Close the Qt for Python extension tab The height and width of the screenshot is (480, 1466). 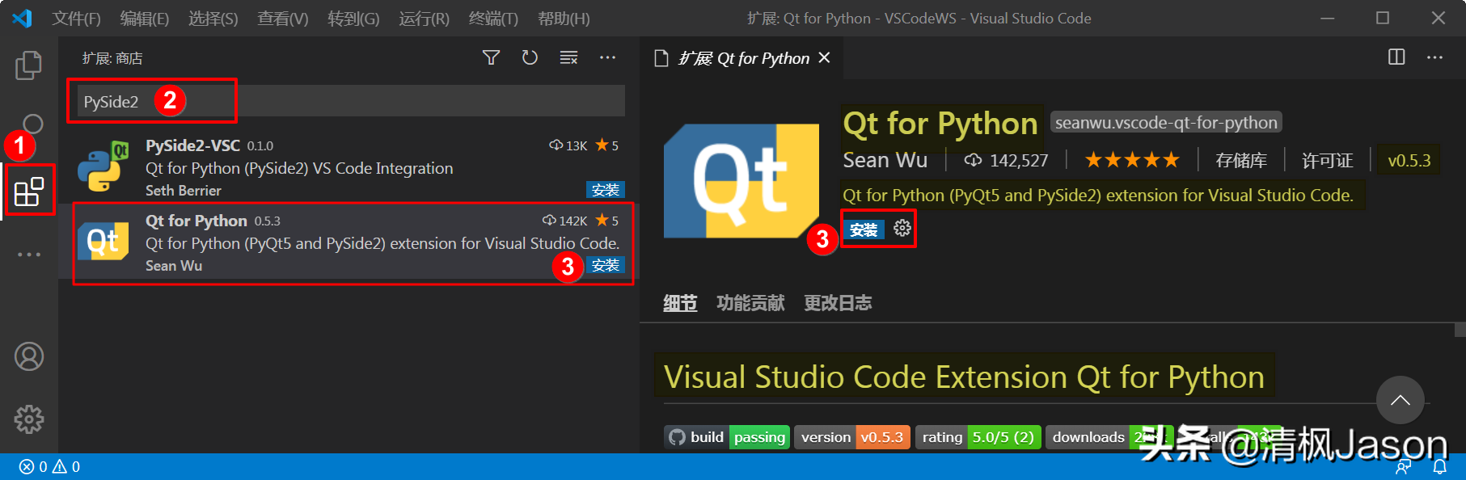[x=824, y=57]
